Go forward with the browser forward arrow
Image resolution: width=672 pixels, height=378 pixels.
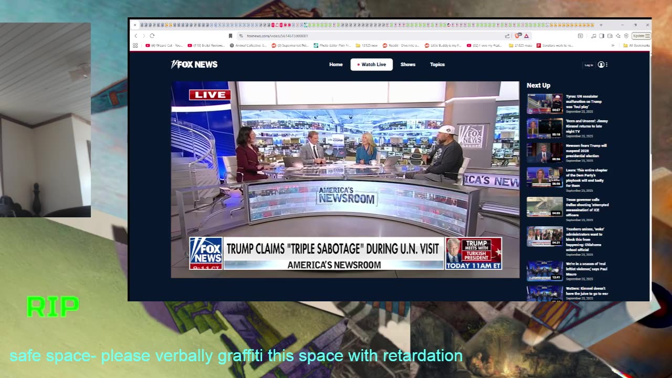[x=143, y=36]
